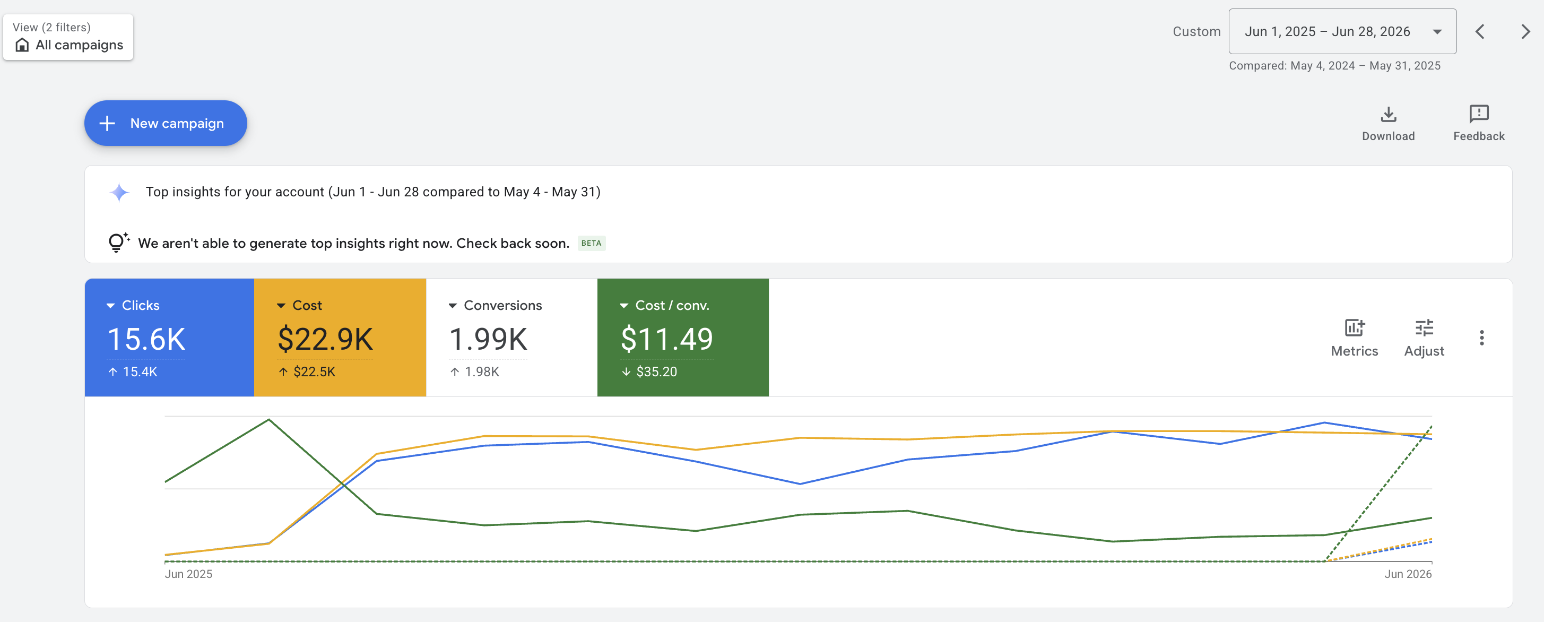Screen dimensions: 1544x622
Task: Click the Conversions 1.99K value
Action: pos(488,340)
